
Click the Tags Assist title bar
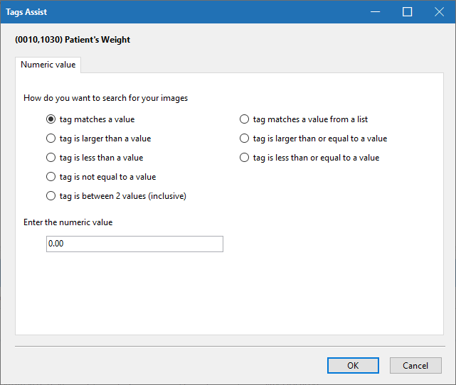click(178, 12)
